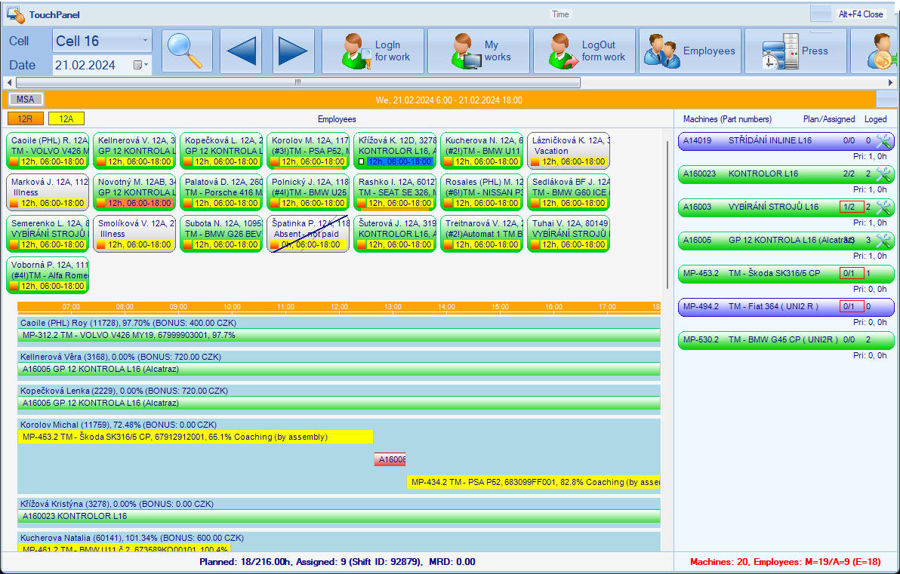Select the MP-494.2 TM - Fiat 364 machine
Image resolution: width=900 pixels, height=574 pixels.
click(x=785, y=307)
